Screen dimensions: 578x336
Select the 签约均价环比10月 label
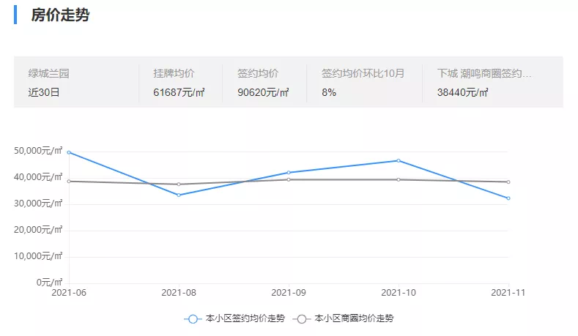[363, 73]
